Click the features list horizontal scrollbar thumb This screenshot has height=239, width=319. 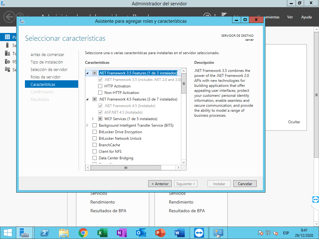[x=126, y=168]
